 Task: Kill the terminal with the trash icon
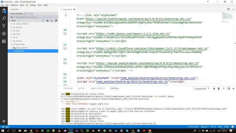coord(219,89)
